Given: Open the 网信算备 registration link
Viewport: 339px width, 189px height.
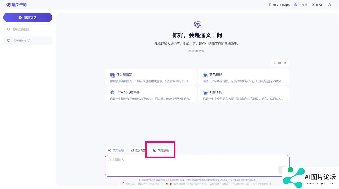Looking at the screenshot, I should click(x=229, y=184).
